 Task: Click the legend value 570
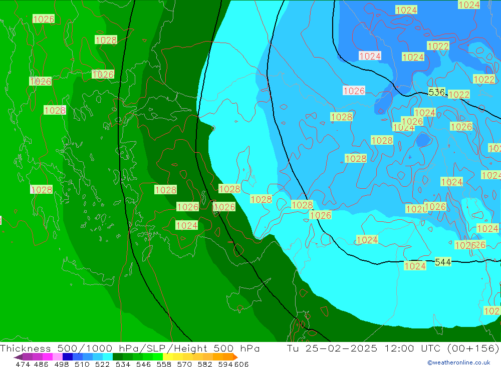click(x=184, y=364)
